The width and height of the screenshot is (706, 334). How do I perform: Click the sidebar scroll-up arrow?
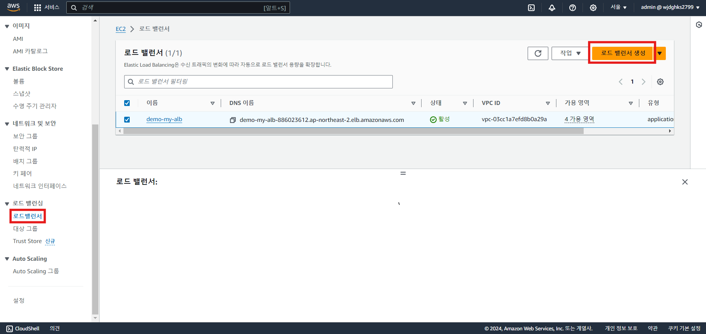(x=95, y=21)
